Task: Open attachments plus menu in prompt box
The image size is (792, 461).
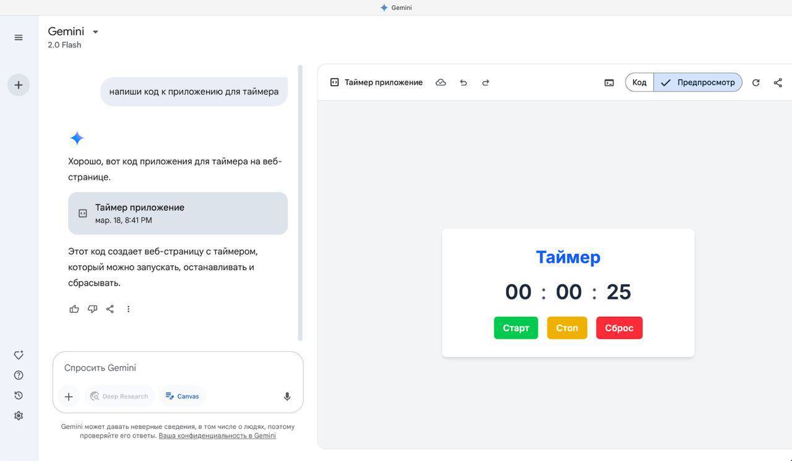Action: [69, 397]
